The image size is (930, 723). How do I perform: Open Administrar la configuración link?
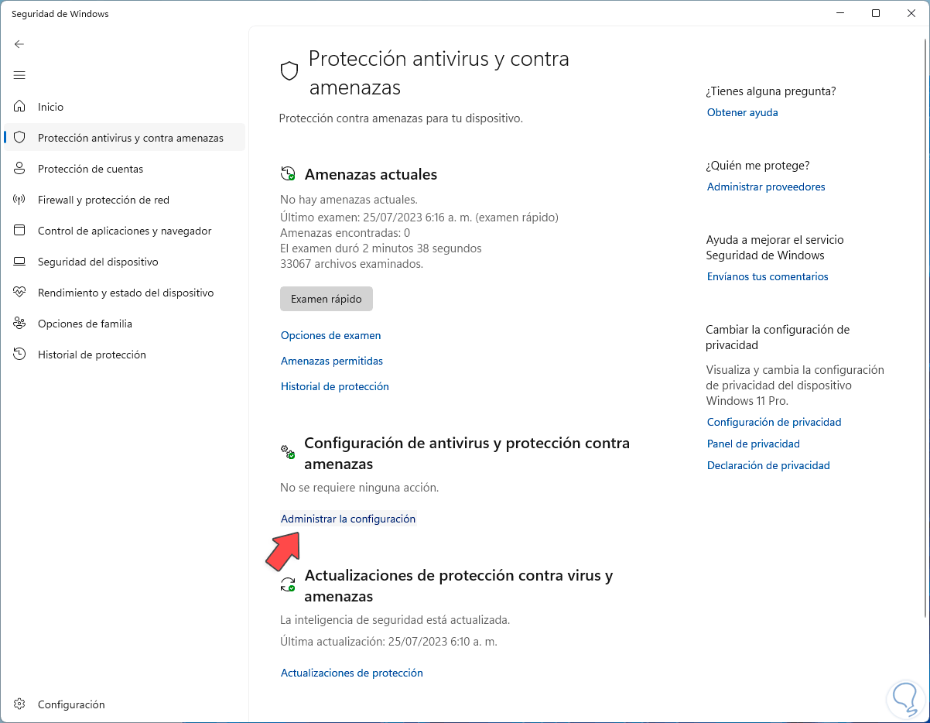coord(348,519)
